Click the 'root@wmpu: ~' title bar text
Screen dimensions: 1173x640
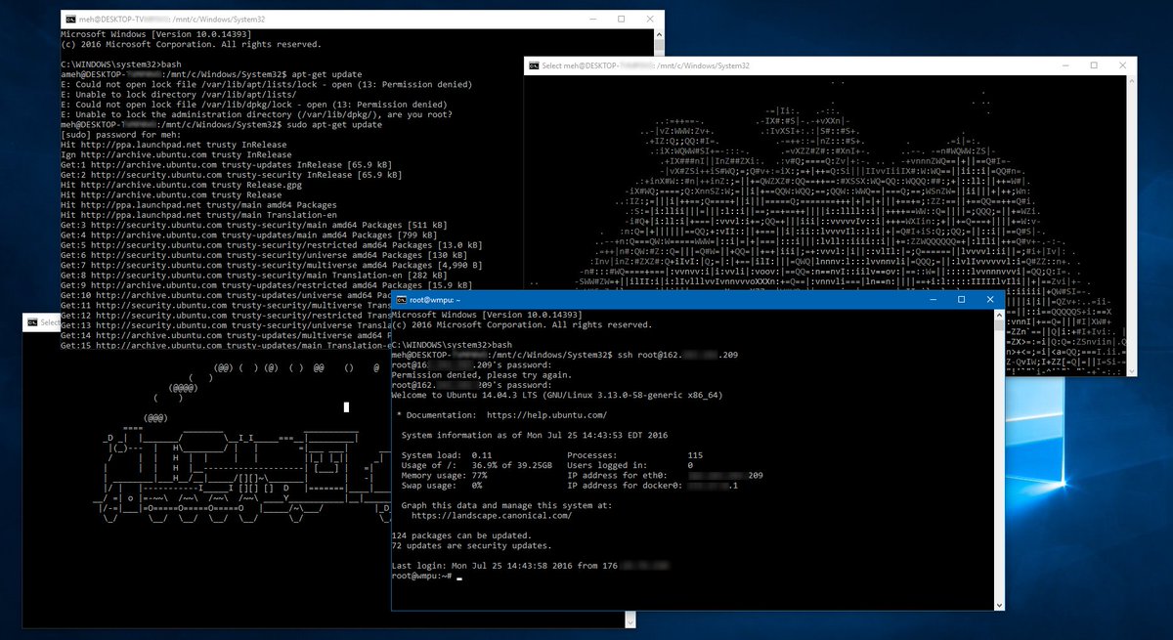click(x=436, y=300)
